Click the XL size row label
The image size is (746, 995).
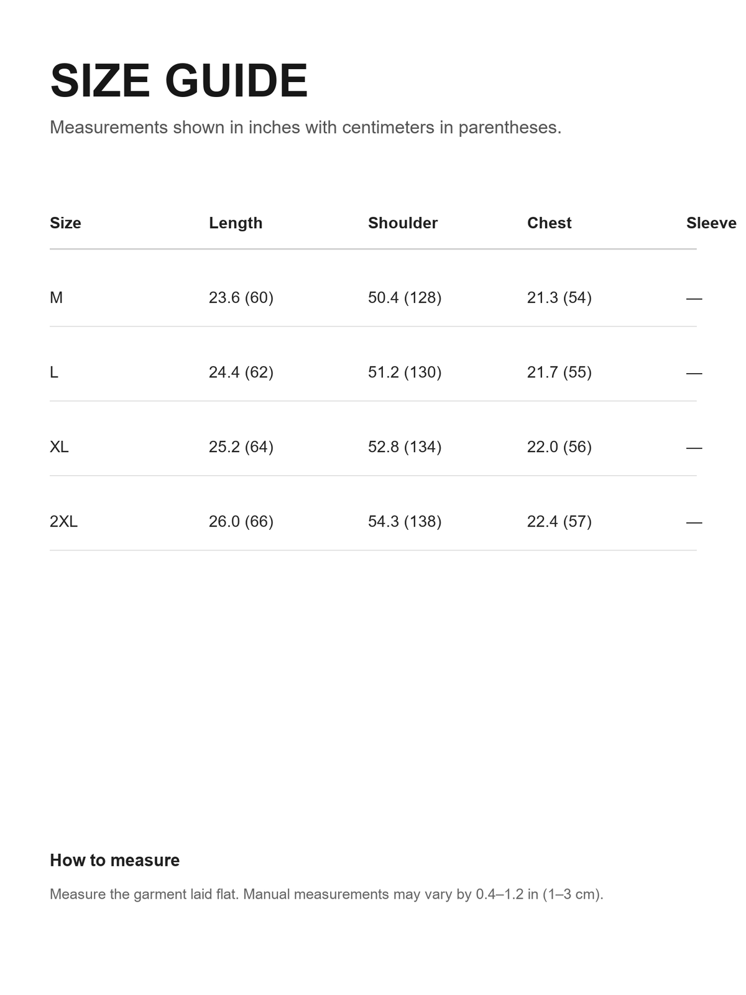[59, 447]
